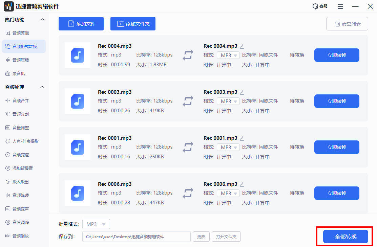Viewport: 377px width, 247px height.
Task: Open 音频降噪 in the sidebar
Action: (x=24, y=195)
